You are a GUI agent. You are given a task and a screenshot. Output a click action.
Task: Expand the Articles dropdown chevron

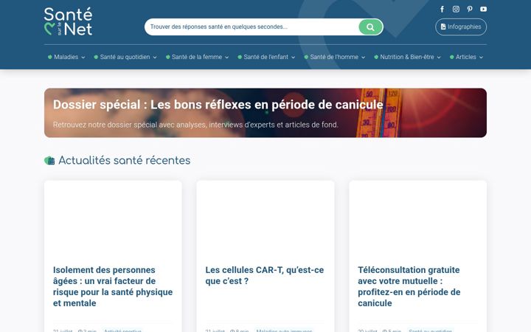click(481, 58)
